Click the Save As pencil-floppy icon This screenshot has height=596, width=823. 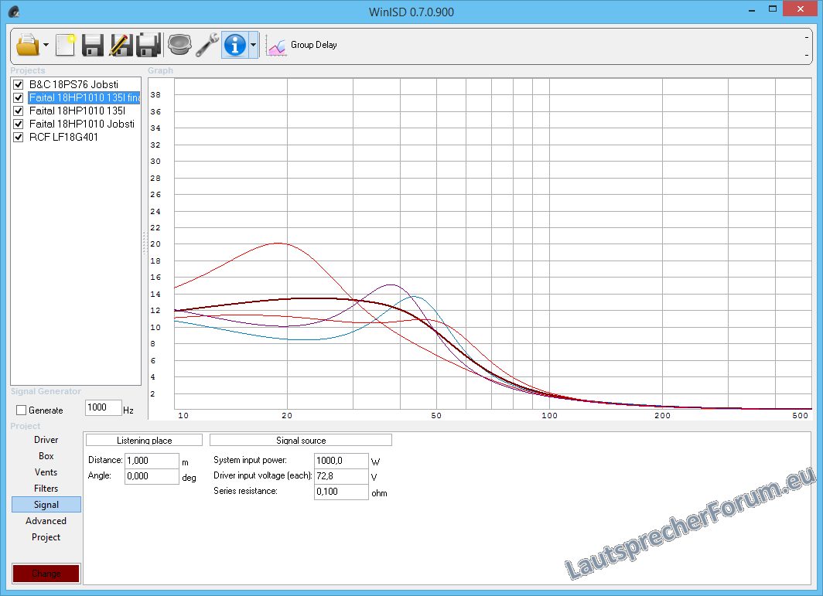(x=120, y=45)
